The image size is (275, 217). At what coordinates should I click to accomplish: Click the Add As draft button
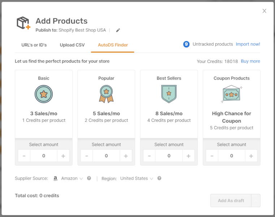[x=231, y=200]
